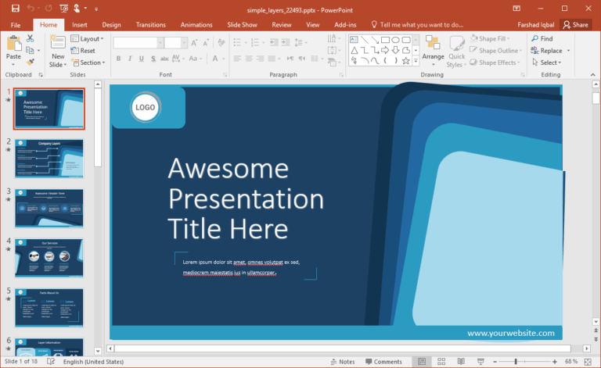Switch to the Transitions ribbon tab
Screen dimensions: 601x368
pyautogui.click(x=151, y=25)
